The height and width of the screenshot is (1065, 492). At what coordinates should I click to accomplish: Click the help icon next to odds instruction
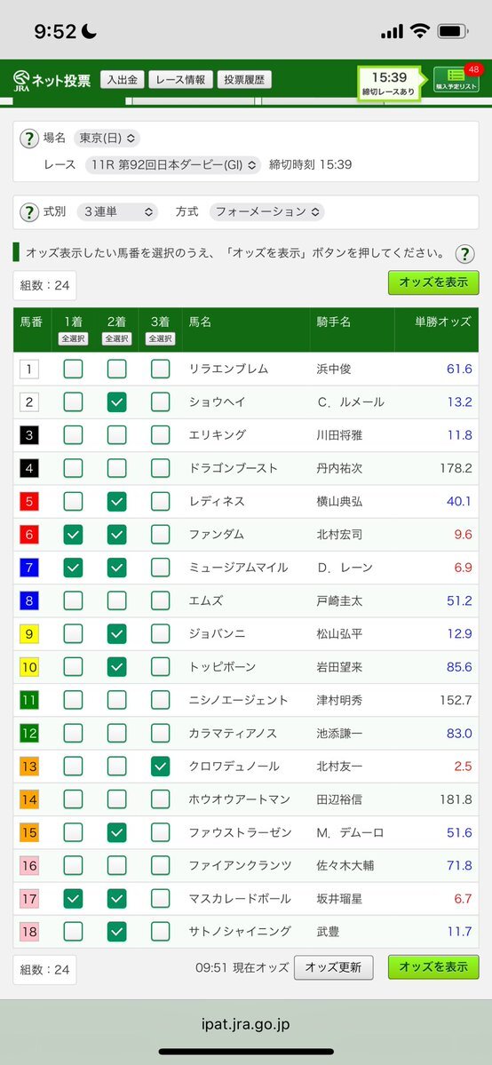click(x=464, y=254)
